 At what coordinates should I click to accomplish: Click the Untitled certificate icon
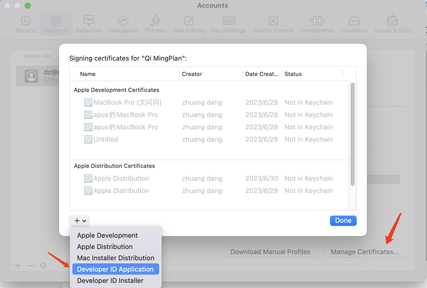coord(88,139)
